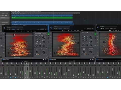Open Untitled preset dropdown in Aux 4 plugin
This screenshot has height=90, width=121.
(108, 27)
